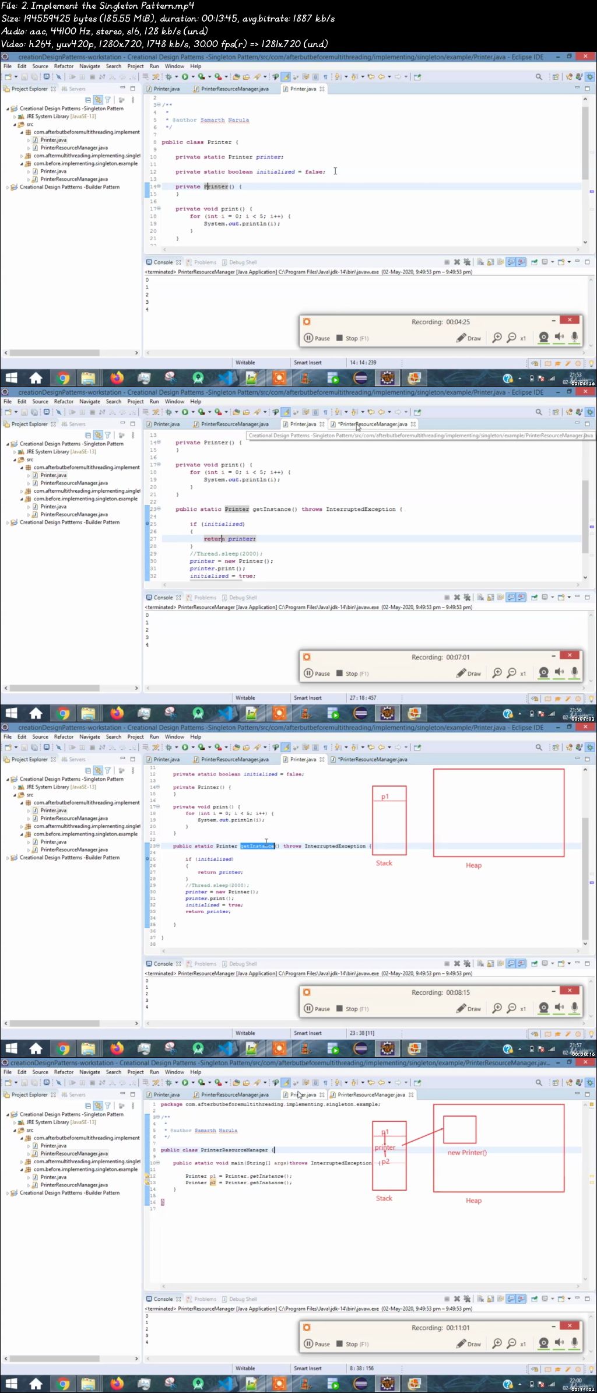Click Chrome on the taskbar below Recording 00:04:25 frame

click(x=63, y=378)
